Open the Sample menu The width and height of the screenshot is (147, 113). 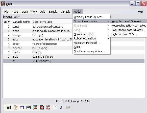pos(53,12)
